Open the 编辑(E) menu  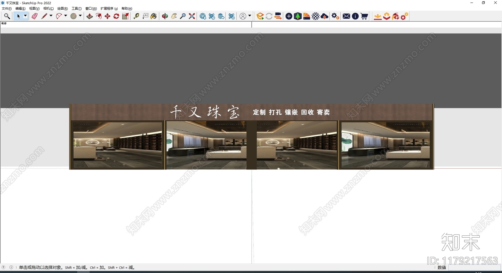[20, 9]
